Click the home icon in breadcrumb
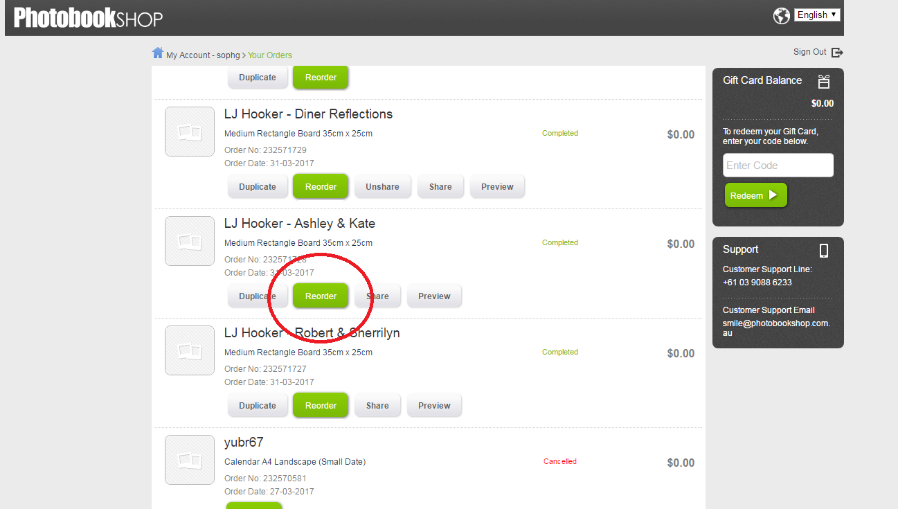Image resolution: width=898 pixels, height=509 pixels. tap(158, 53)
